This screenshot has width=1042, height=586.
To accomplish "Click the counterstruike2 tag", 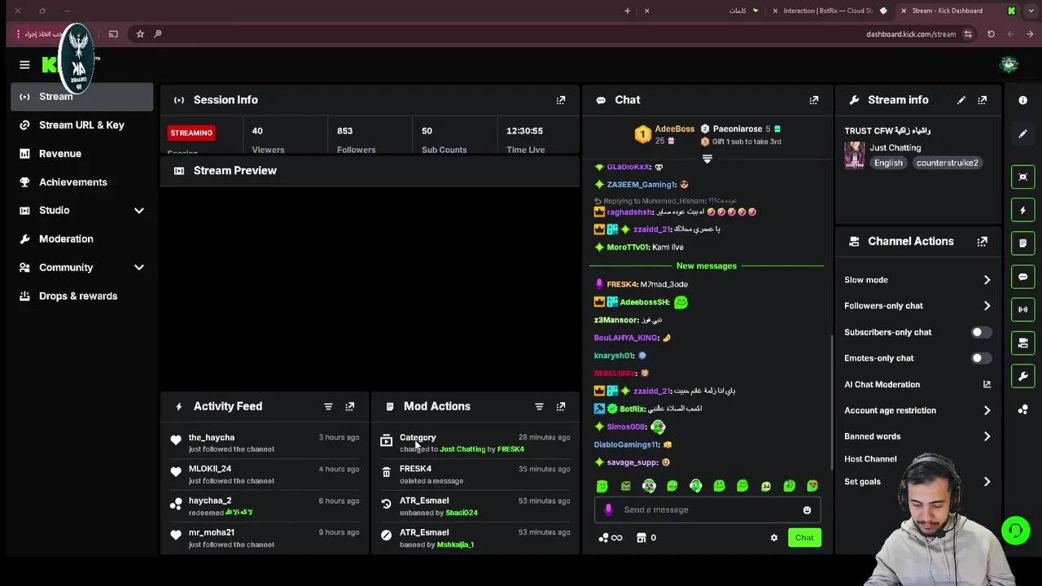I will 947,163.
